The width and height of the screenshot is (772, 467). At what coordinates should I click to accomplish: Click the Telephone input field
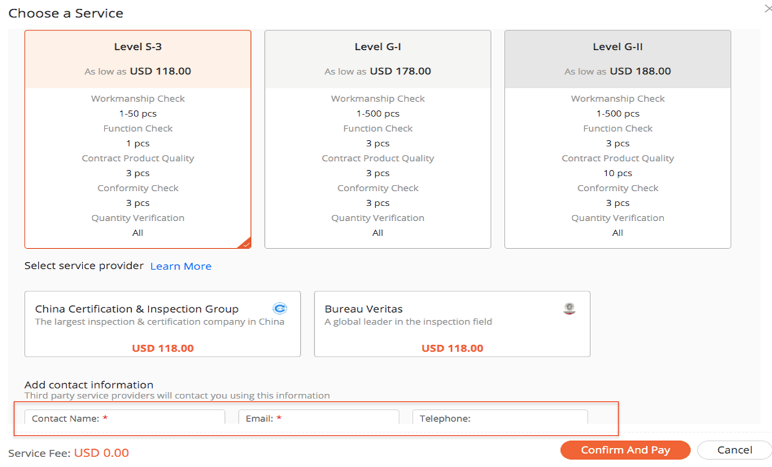pyautogui.click(x=500, y=418)
